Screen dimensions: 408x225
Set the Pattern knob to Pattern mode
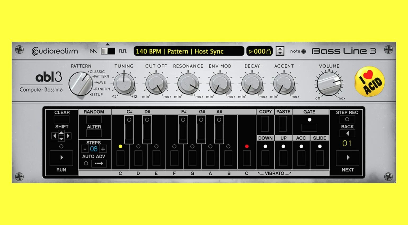[101, 76]
